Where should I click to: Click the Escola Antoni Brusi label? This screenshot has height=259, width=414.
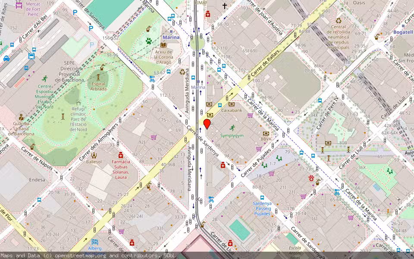click(295, 253)
